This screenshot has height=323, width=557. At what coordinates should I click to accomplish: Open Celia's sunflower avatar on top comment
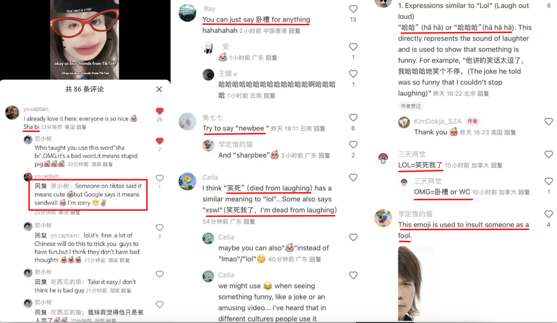(x=187, y=181)
